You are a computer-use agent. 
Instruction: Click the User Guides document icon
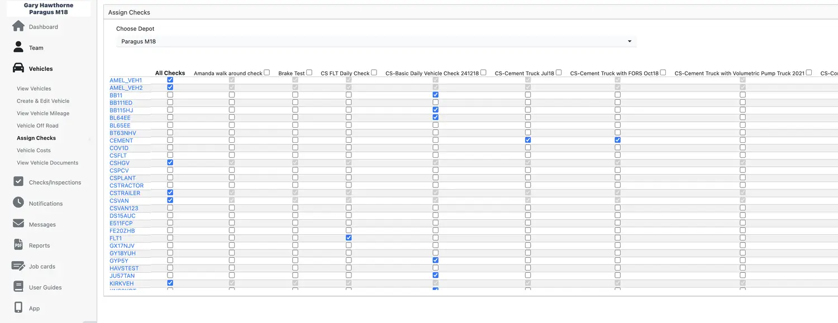18,287
